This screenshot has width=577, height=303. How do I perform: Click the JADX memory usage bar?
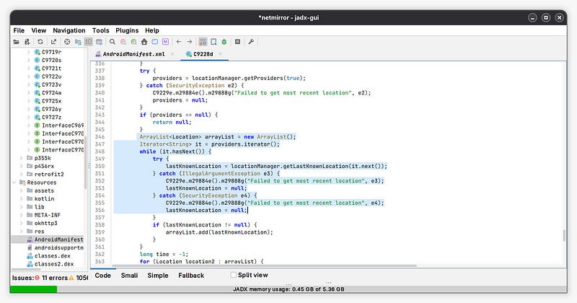(x=288, y=289)
